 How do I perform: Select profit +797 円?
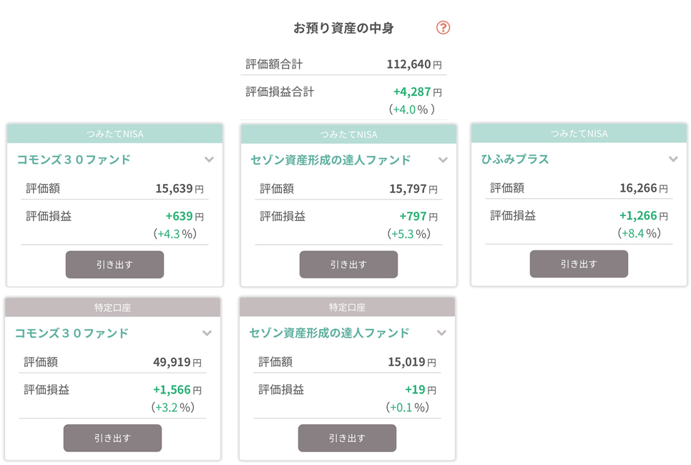[x=418, y=217]
